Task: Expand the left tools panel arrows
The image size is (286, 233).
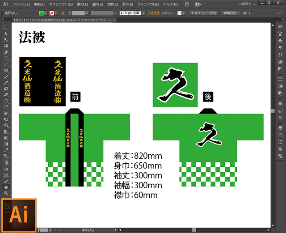Action: click(x=3, y=19)
